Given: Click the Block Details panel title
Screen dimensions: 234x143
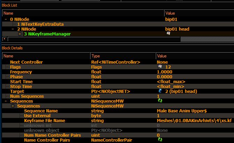Looking at the screenshot, I should pos(12,48).
